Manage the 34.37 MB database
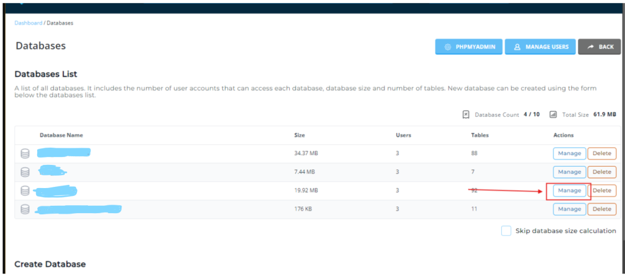Screen dimensions: 625x276 tap(569, 154)
